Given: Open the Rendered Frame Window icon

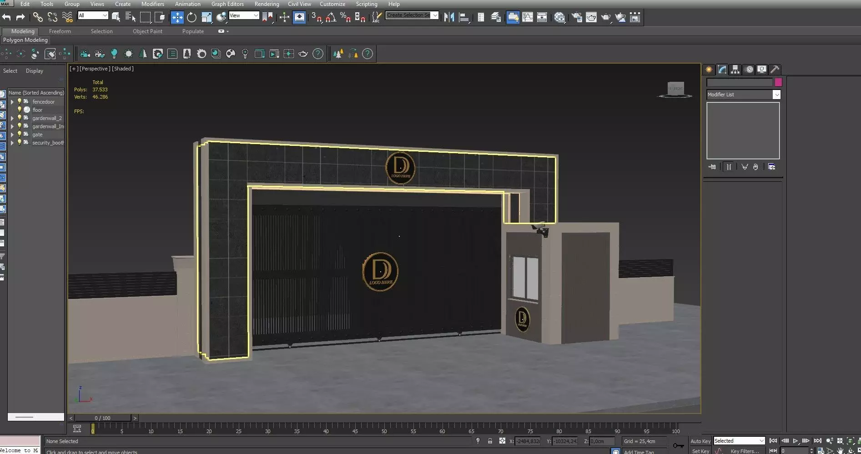Looking at the screenshot, I should pyautogui.click(x=591, y=17).
